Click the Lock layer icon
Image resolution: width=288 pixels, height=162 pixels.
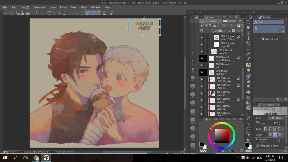point(215,26)
